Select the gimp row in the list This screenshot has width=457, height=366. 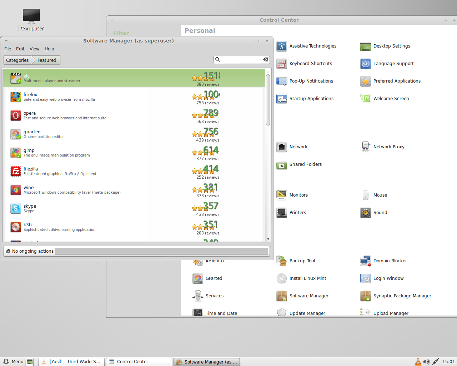coord(134,153)
